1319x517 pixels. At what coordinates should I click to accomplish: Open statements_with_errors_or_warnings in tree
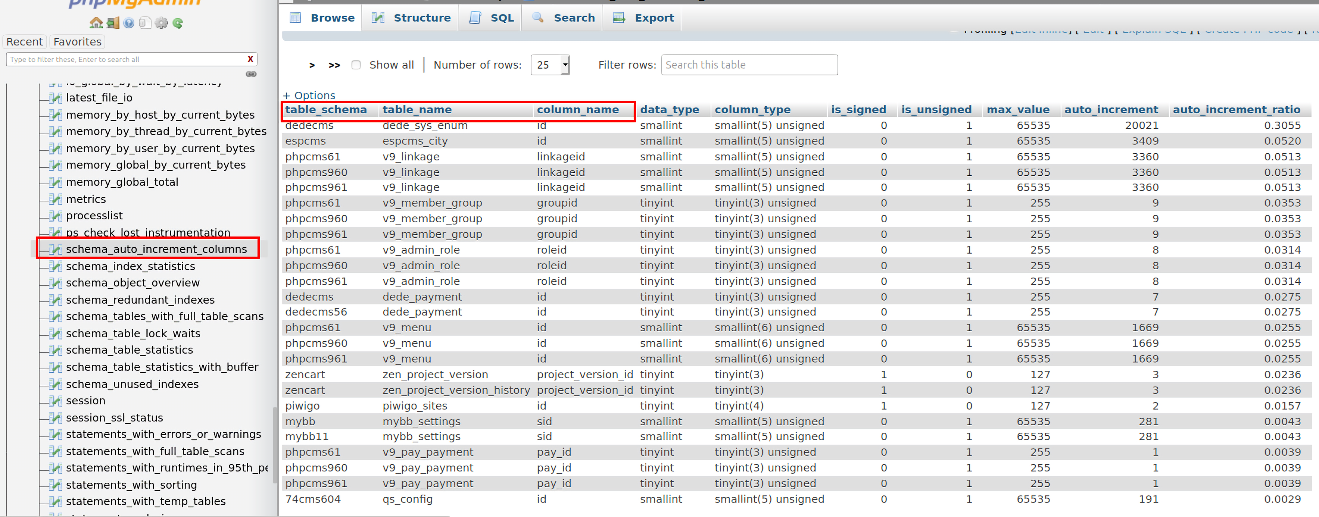pyautogui.click(x=163, y=434)
